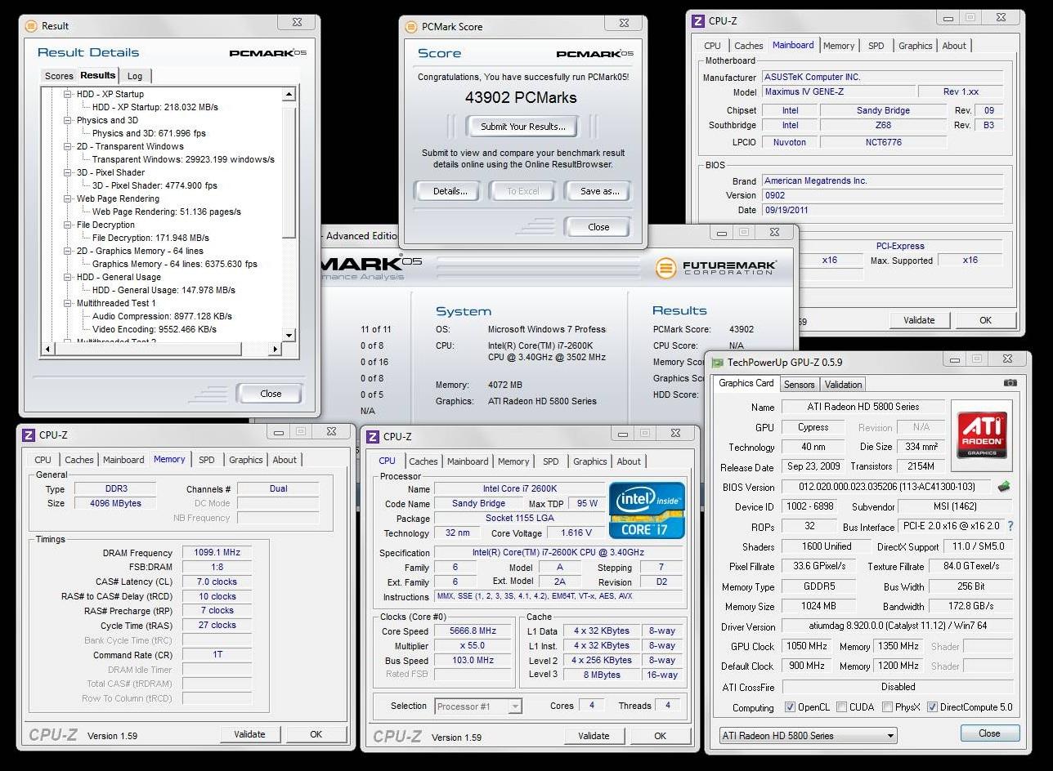The image size is (1053, 771).
Task: Switch to Scores tab in Result window
Action: click(59, 76)
